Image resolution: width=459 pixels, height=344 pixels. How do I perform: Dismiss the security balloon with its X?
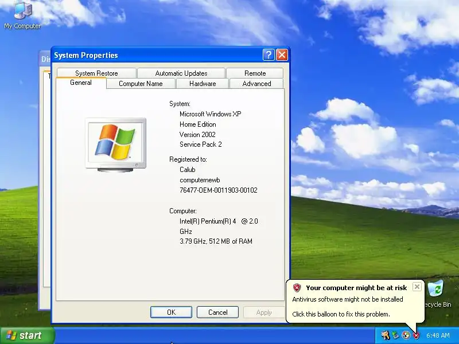[x=417, y=287]
